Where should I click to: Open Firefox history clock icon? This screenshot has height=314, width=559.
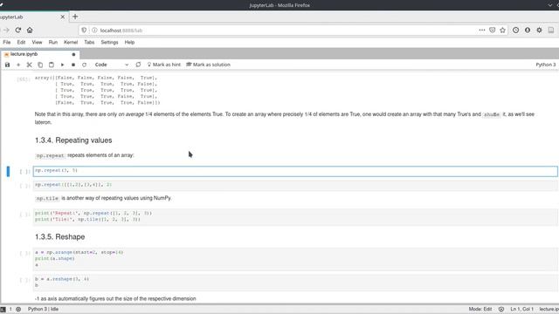[x=516, y=31]
